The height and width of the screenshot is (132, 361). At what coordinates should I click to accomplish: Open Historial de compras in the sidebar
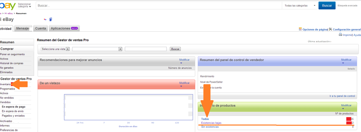[12, 63]
